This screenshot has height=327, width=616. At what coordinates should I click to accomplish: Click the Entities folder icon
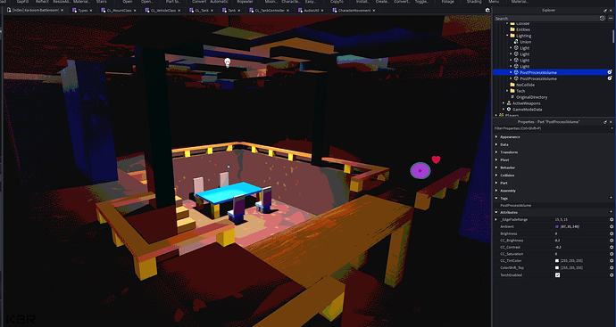tap(512, 29)
